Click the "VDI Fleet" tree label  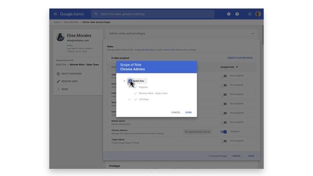click(144, 99)
